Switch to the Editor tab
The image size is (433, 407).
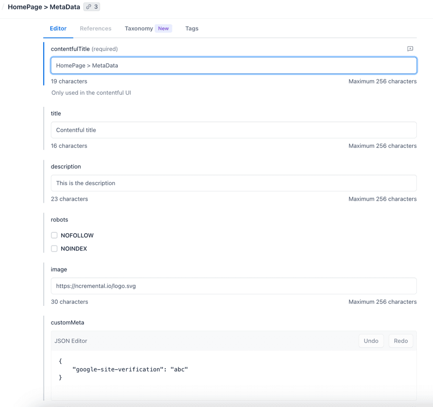[58, 29]
